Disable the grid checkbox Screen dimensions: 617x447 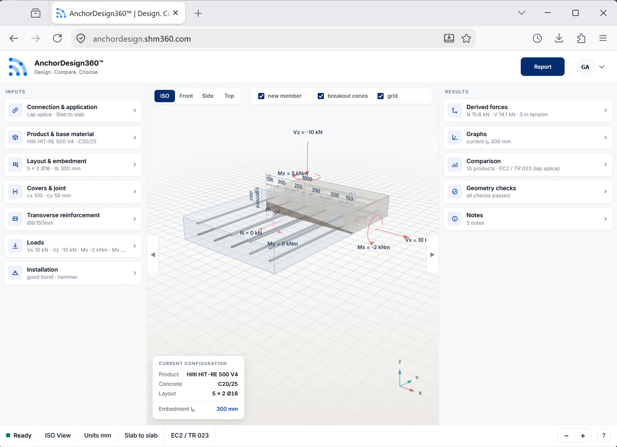click(381, 96)
